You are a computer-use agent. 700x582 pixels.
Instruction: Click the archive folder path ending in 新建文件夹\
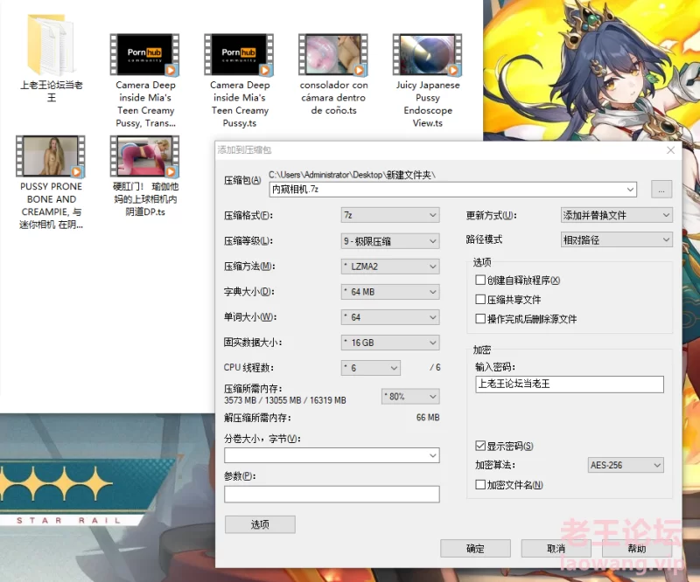(352, 175)
